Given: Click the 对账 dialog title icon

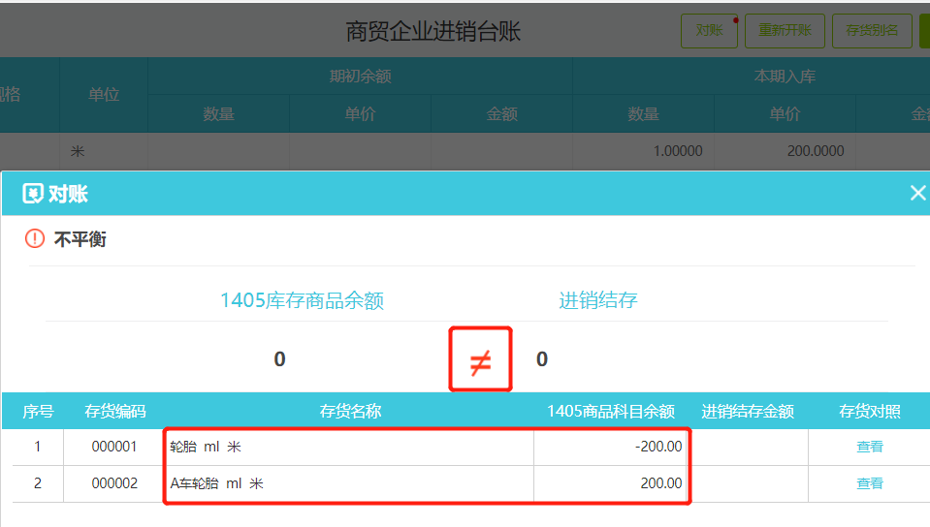Looking at the screenshot, I should 33,194.
